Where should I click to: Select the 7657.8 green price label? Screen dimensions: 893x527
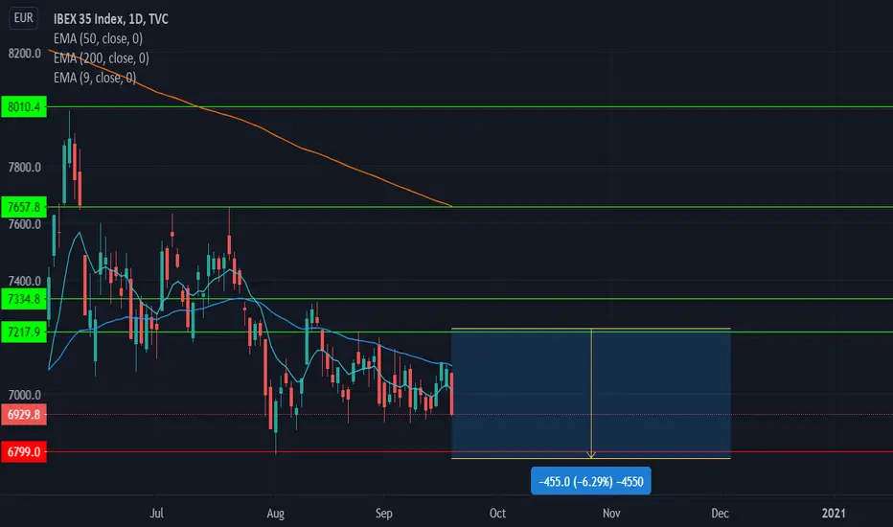[24, 207]
